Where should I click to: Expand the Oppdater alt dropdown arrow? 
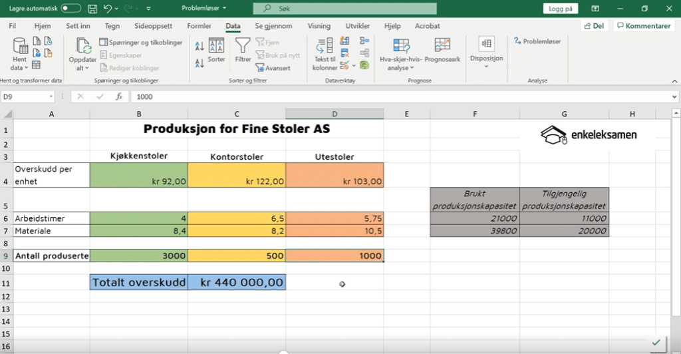[87, 68]
